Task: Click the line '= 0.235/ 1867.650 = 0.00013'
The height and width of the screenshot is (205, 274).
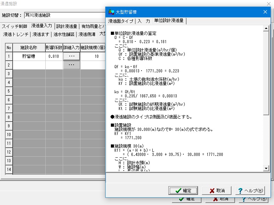Action: tap(149, 96)
